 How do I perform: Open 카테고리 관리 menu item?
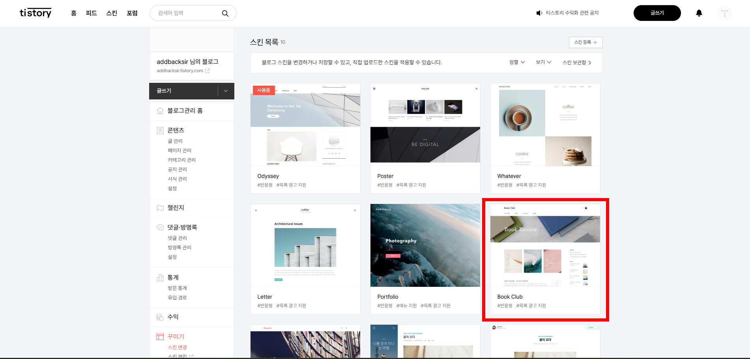click(182, 160)
